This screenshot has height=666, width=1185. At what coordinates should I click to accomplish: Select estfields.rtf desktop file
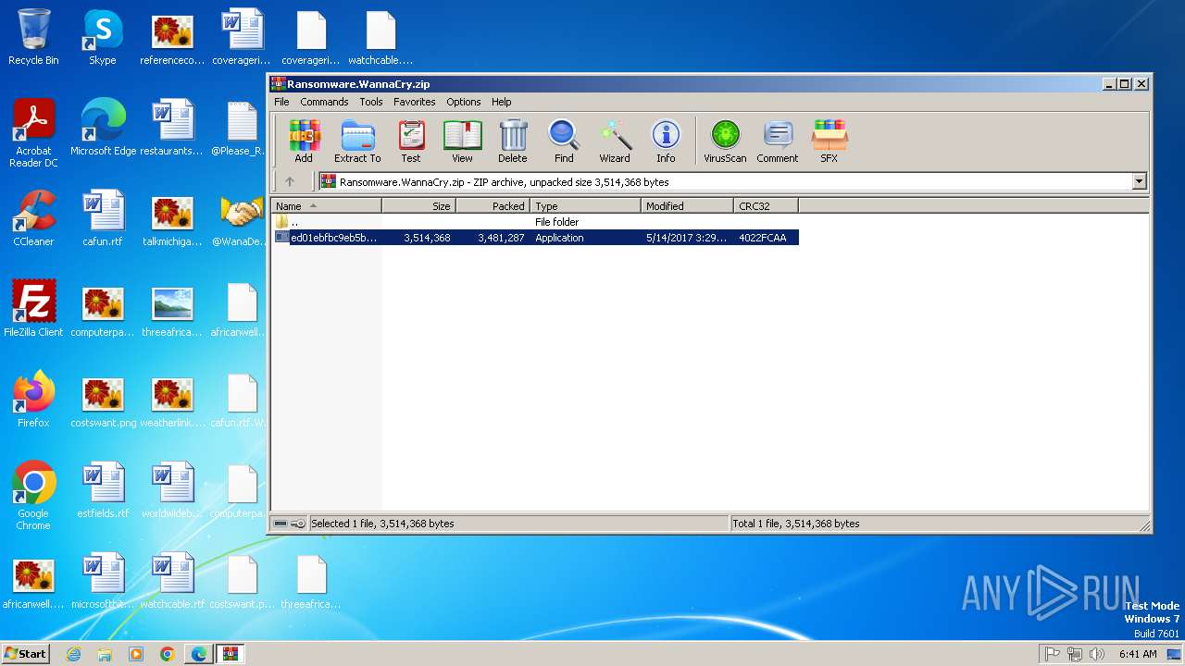coord(103,491)
